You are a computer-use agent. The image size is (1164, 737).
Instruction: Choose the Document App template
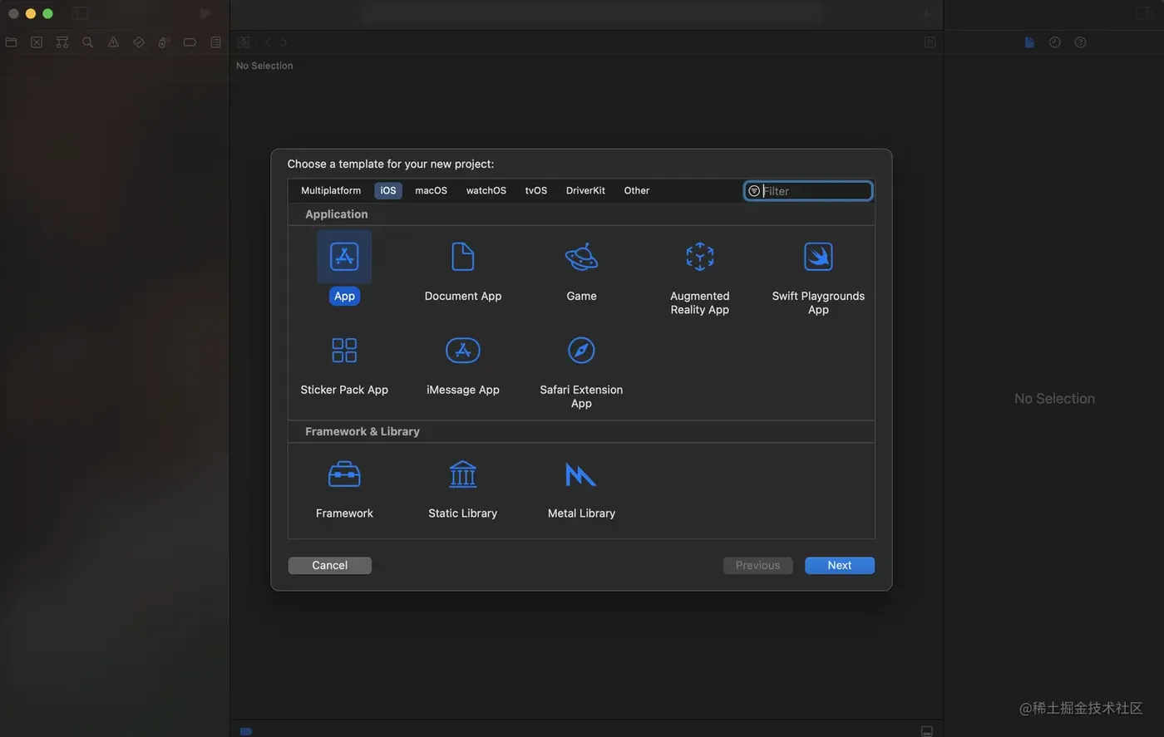(x=463, y=268)
